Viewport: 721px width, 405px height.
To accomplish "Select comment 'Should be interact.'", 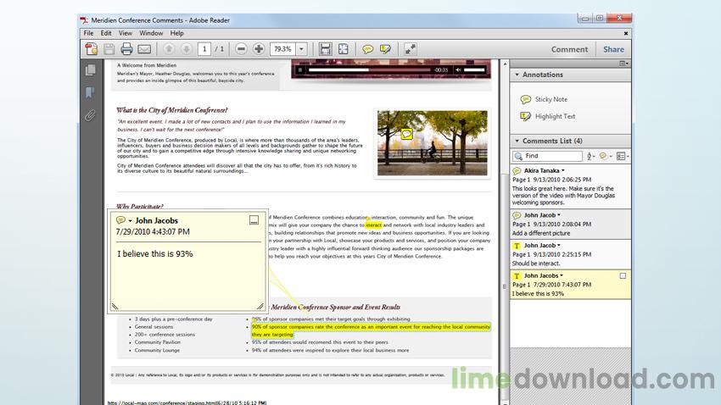I will (570, 254).
